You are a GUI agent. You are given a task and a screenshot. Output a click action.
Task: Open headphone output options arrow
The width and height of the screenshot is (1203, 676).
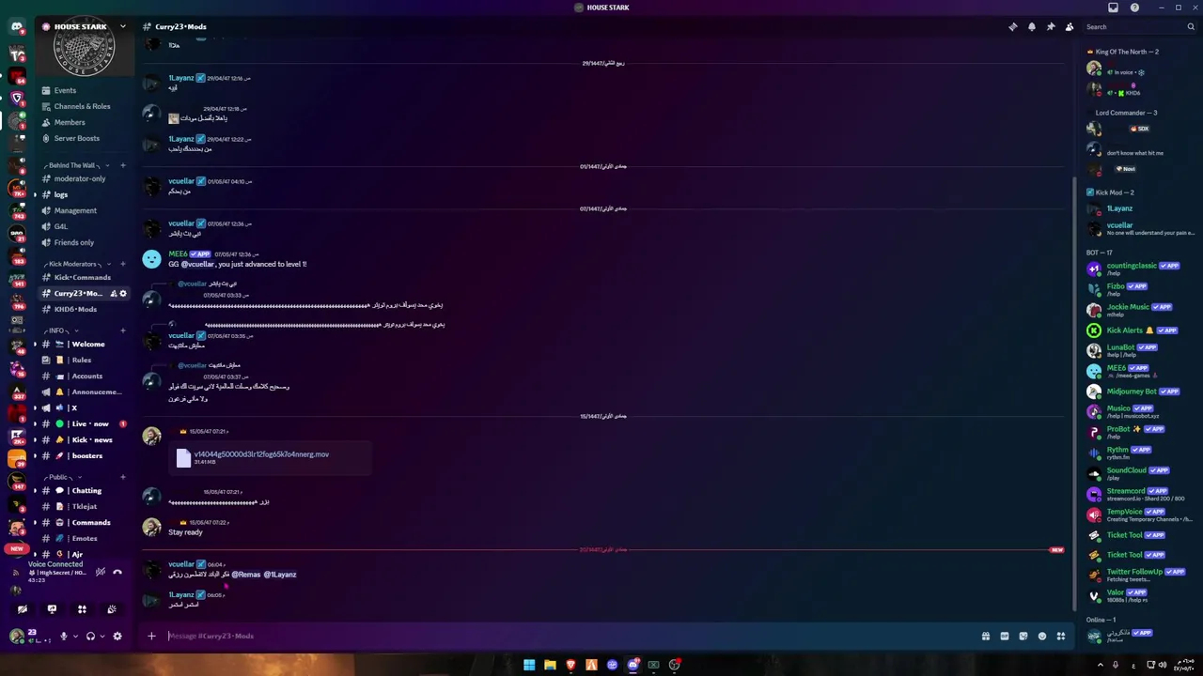[102, 636]
